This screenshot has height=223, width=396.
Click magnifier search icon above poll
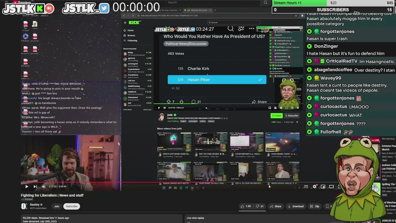pyautogui.click(x=230, y=29)
